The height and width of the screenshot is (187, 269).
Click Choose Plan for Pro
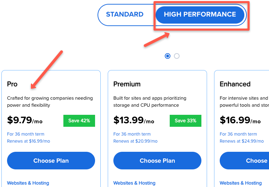(x=51, y=161)
